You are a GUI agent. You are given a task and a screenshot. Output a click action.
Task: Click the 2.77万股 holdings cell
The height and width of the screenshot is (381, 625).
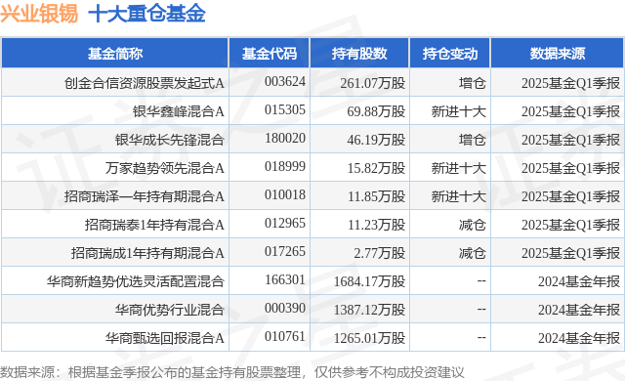pyautogui.click(x=379, y=253)
